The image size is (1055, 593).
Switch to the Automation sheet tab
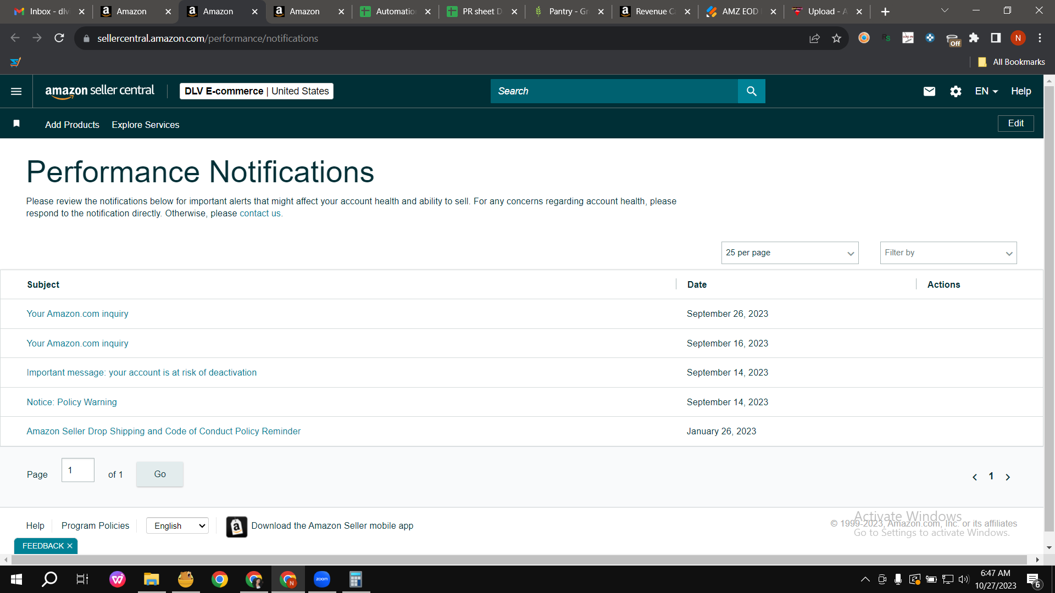(396, 12)
